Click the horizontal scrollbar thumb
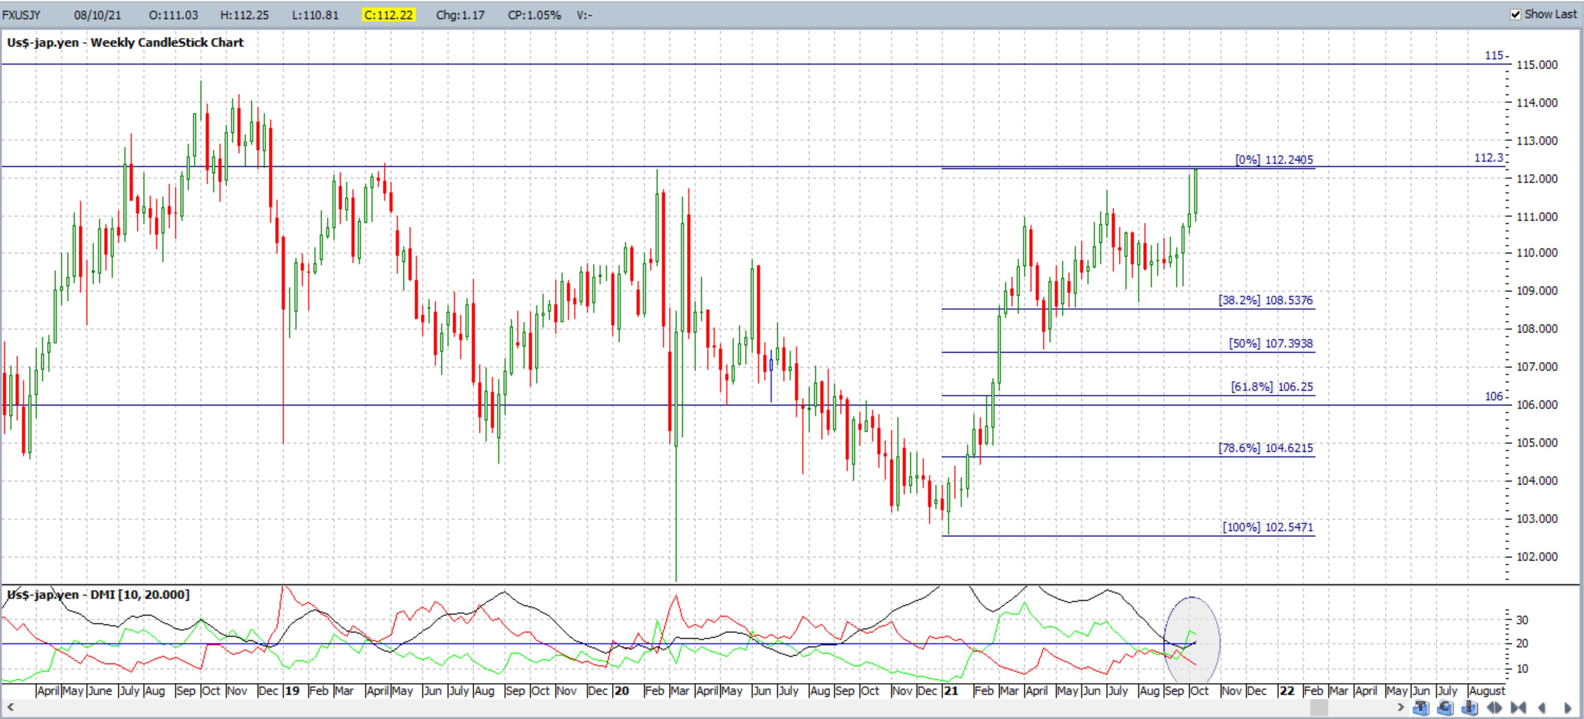 pos(1319,708)
